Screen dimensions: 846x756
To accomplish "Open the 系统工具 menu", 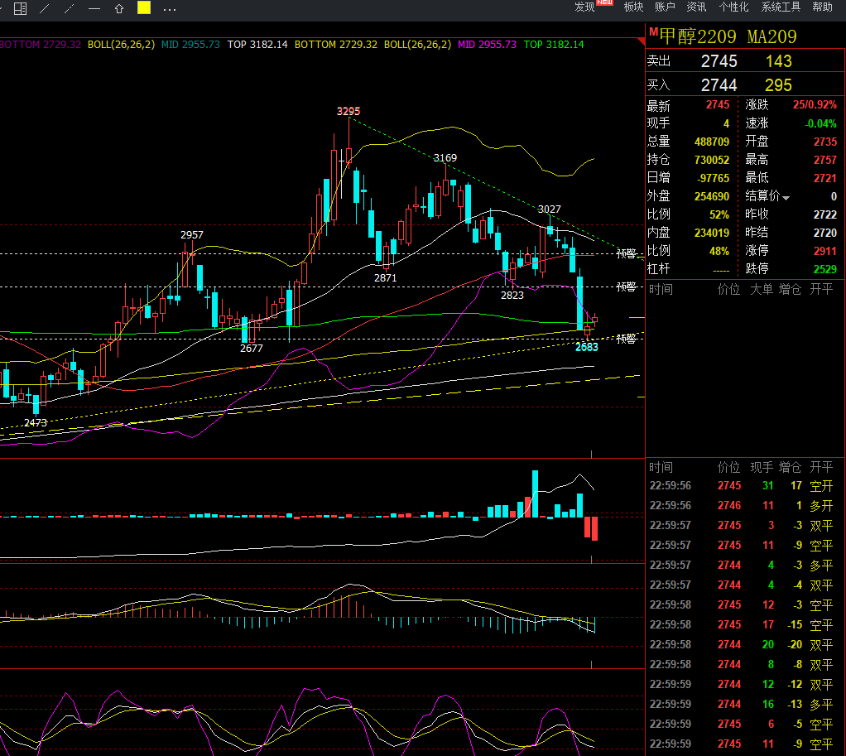I will click(x=781, y=7).
